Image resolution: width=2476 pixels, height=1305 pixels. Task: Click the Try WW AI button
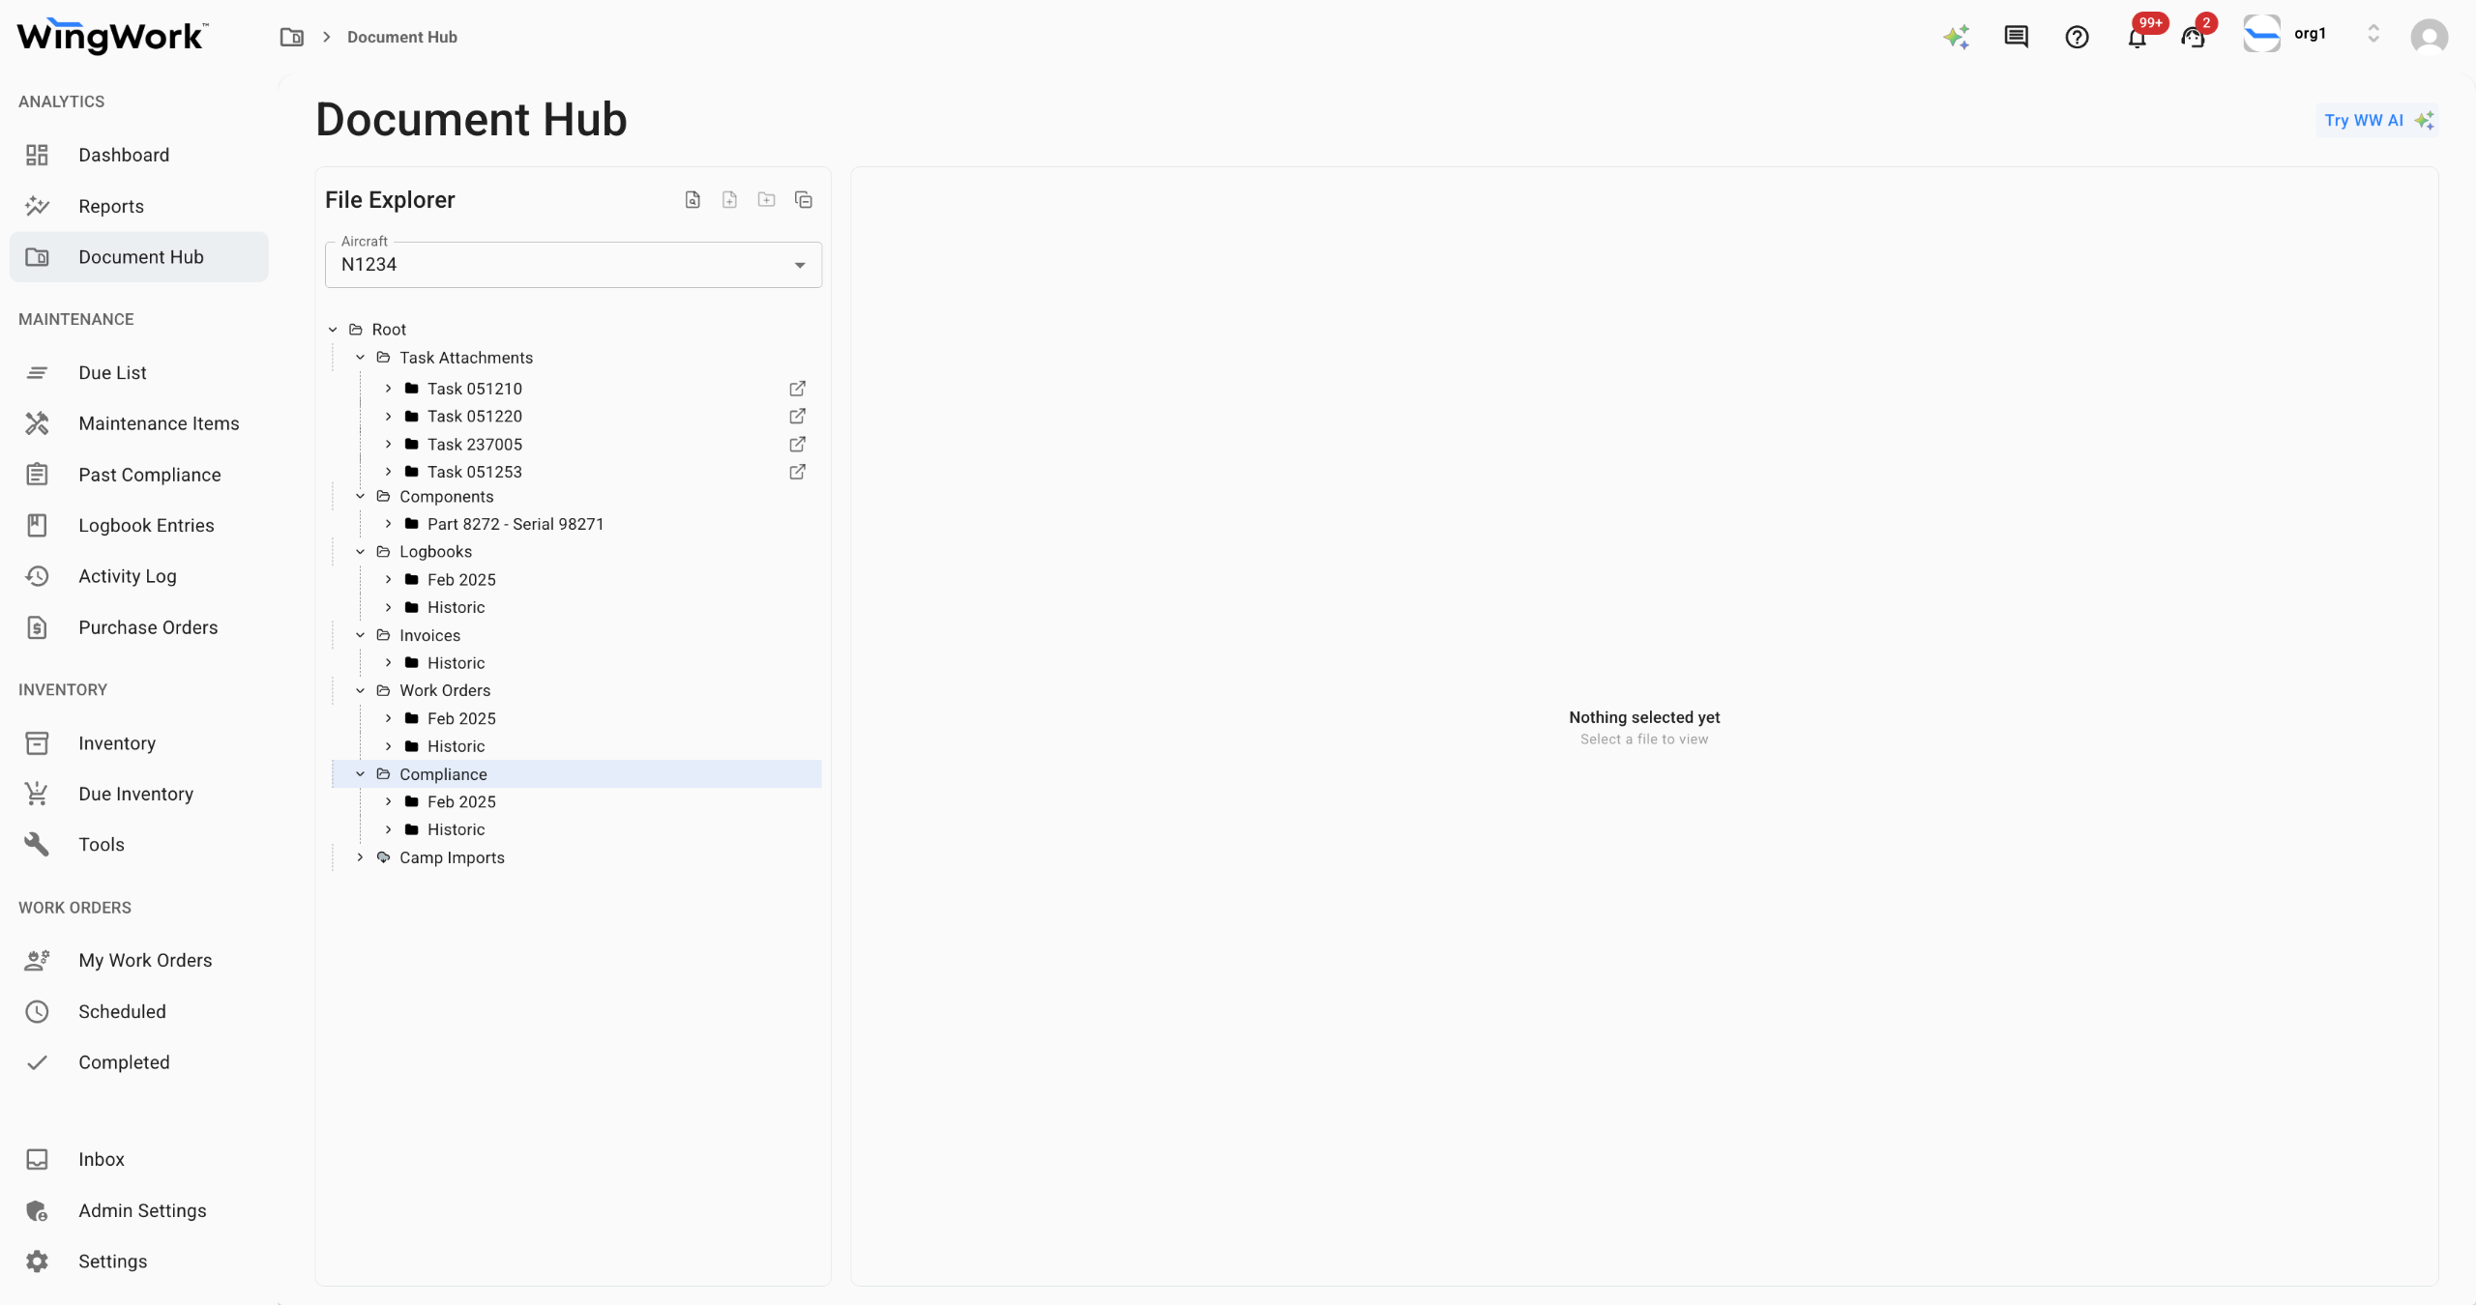(x=2376, y=121)
